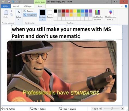Open the Fichier menu
Screen dimensions: 129x111
(6, 6)
